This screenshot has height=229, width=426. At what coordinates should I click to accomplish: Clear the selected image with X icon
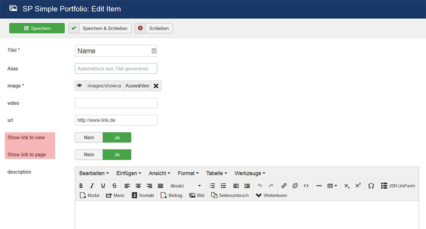pyautogui.click(x=156, y=86)
